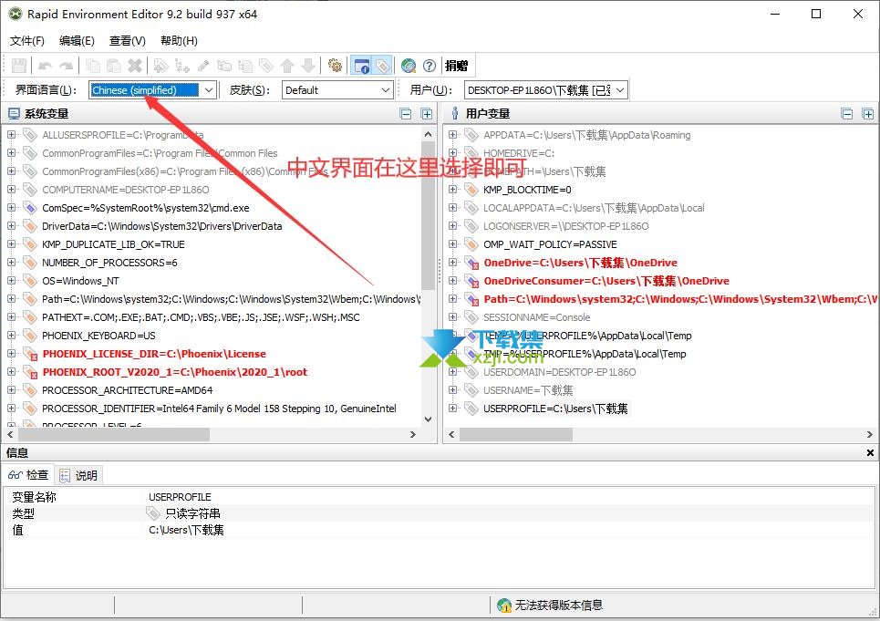The height and width of the screenshot is (621, 880).
Task: Click the tag icon beside ComSpec
Action: [30, 208]
